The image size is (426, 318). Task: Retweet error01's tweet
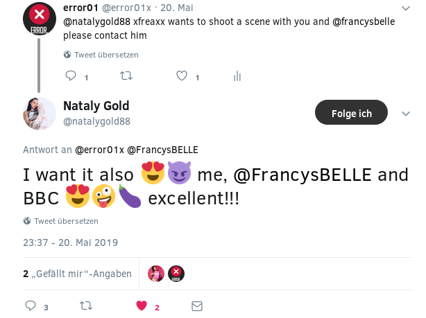click(127, 76)
